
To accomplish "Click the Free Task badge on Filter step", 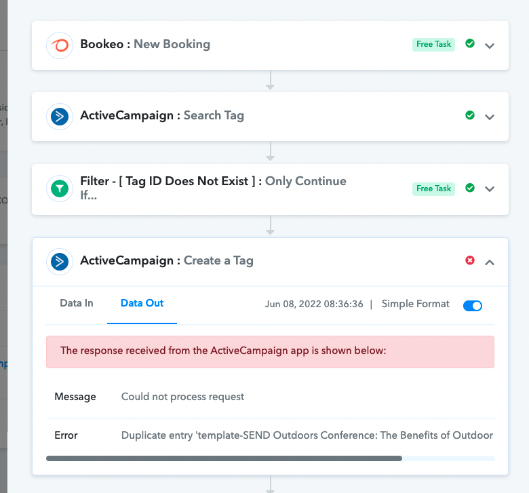I will coord(433,189).
